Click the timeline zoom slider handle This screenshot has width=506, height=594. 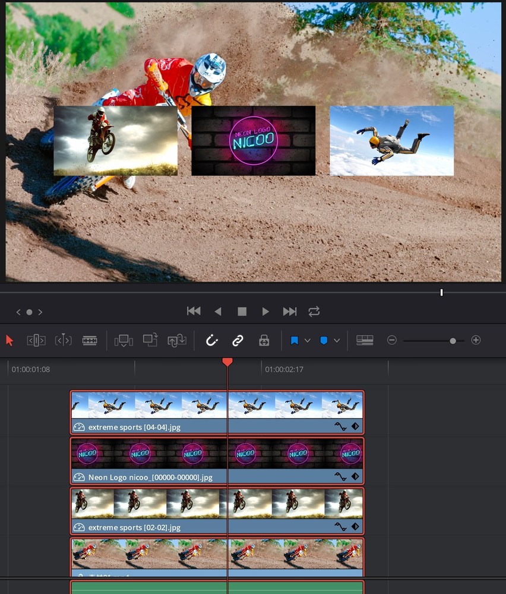pyautogui.click(x=453, y=341)
